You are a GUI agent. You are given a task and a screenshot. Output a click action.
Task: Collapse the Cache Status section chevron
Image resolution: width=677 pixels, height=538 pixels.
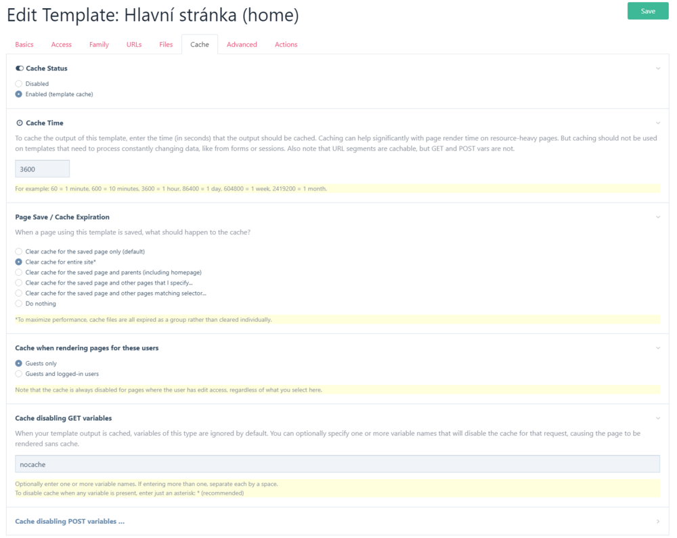[658, 68]
